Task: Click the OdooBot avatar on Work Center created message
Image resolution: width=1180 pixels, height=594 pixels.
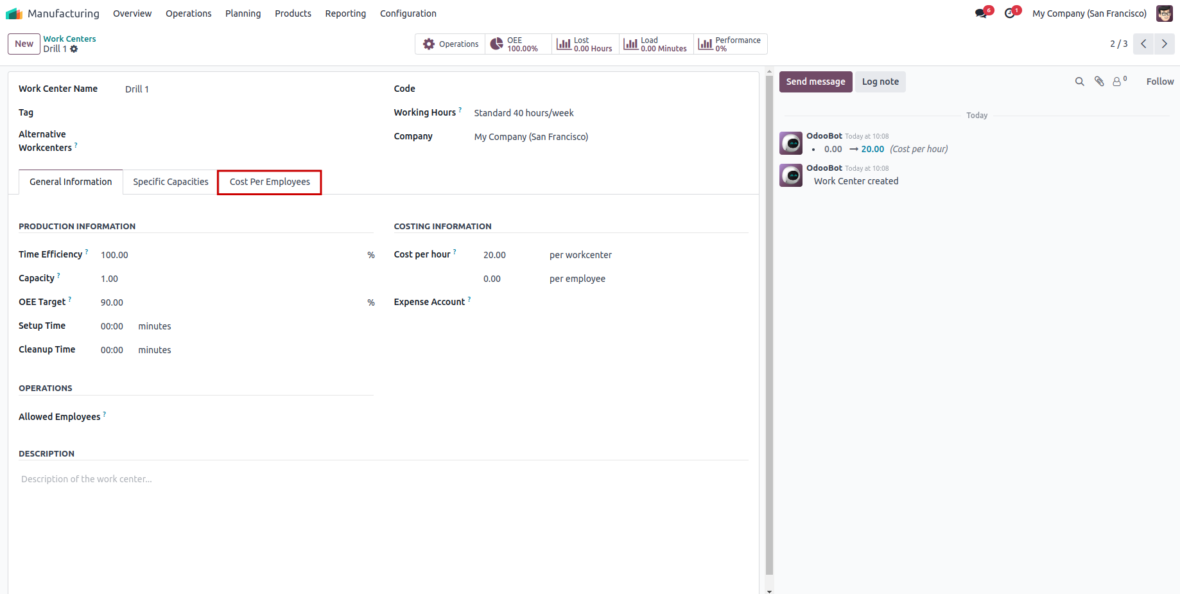Action: coord(791,175)
